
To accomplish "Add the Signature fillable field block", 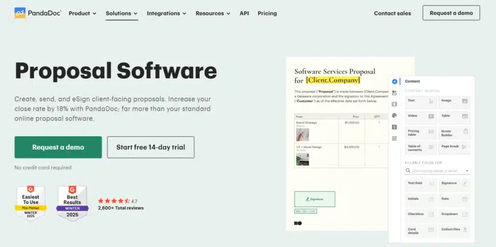I will [454, 184].
